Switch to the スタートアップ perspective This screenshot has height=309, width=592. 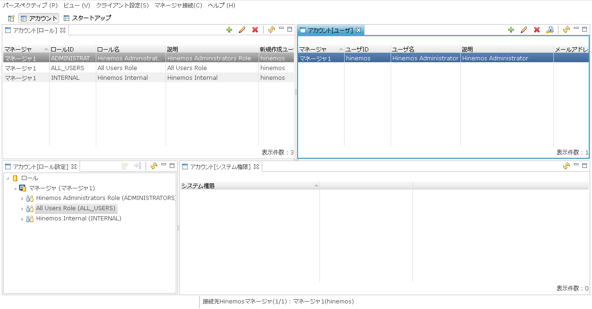tap(87, 18)
